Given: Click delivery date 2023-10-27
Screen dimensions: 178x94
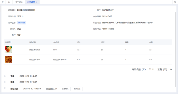Looking at the screenshot, I should point(107,17).
